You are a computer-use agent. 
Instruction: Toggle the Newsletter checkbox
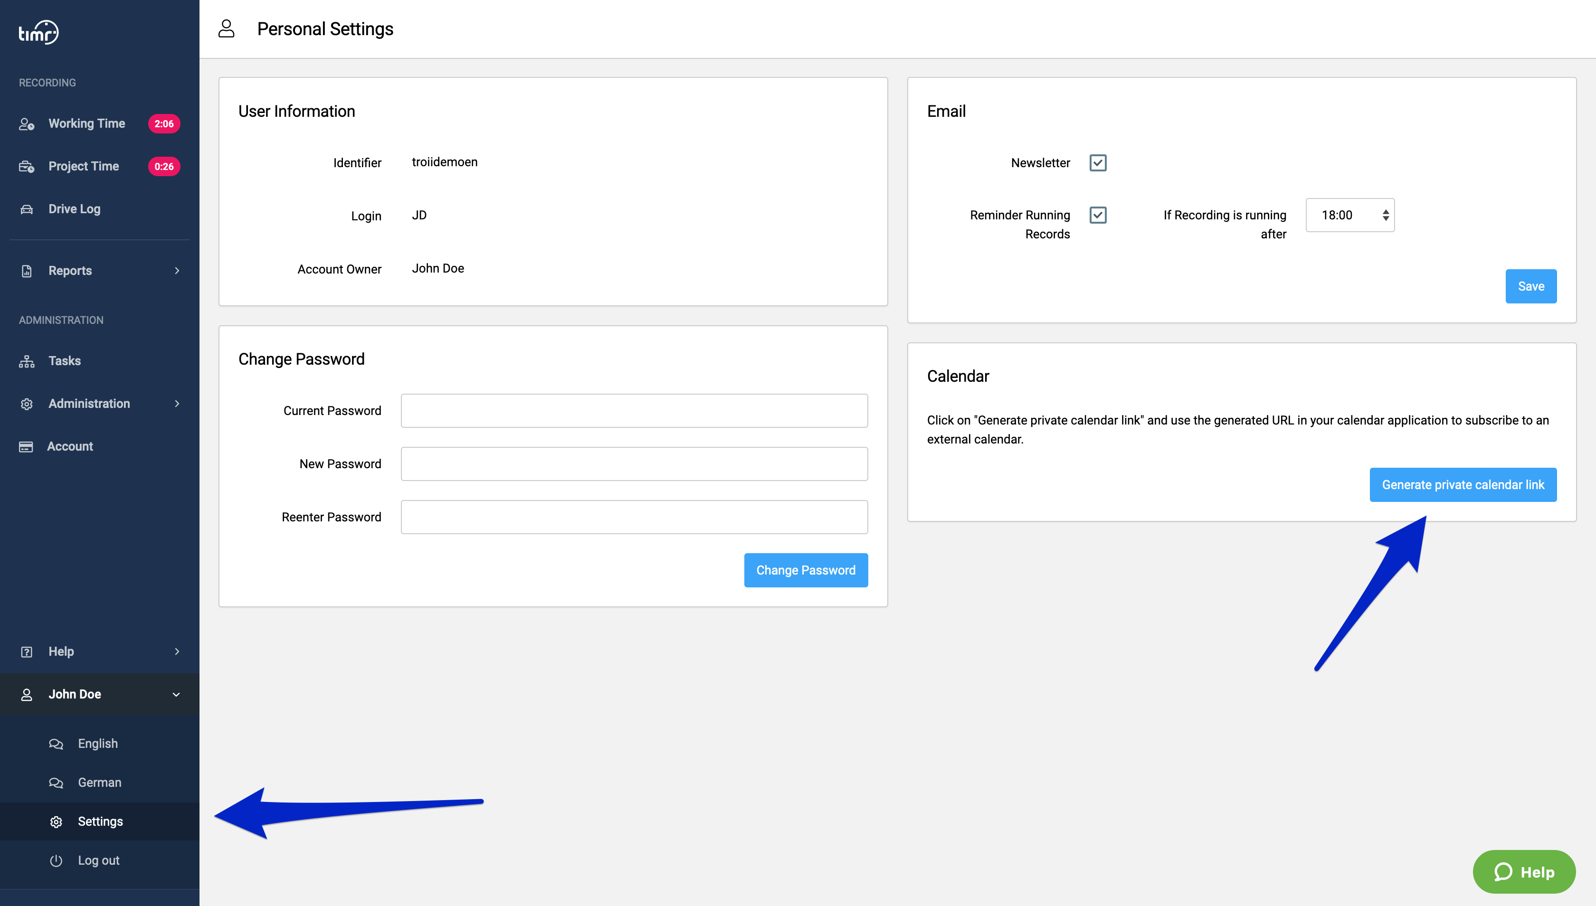[1098, 163]
